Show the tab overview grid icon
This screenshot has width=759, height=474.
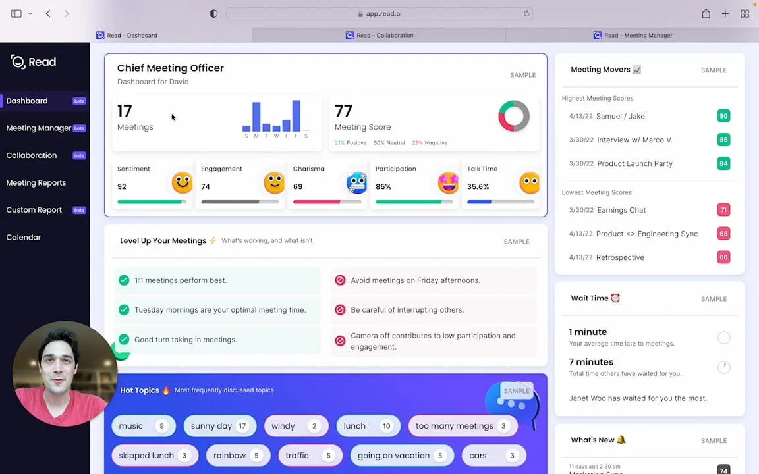745,13
